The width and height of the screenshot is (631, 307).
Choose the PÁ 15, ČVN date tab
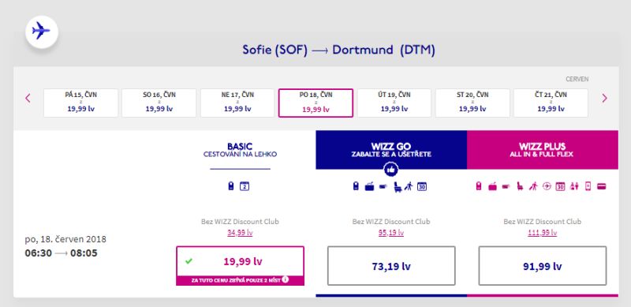[81, 103]
